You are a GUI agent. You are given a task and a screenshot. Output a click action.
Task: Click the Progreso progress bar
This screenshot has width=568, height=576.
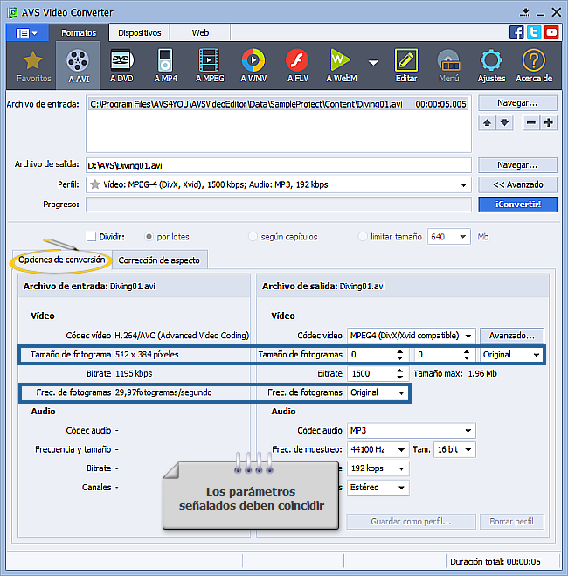(x=278, y=205)
